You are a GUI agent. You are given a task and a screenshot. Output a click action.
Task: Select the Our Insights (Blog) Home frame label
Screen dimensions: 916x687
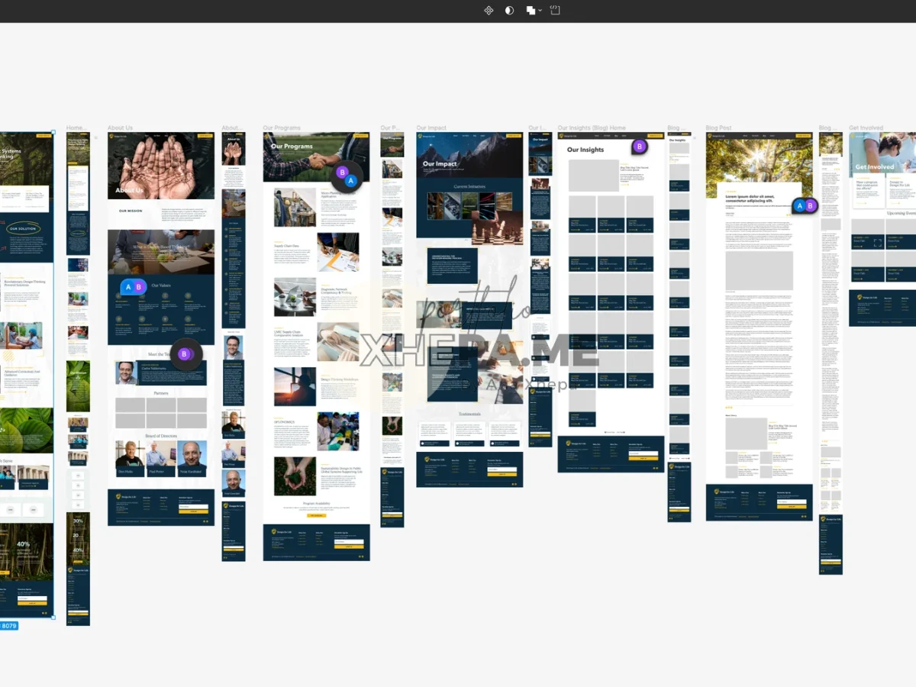(592, 128)
